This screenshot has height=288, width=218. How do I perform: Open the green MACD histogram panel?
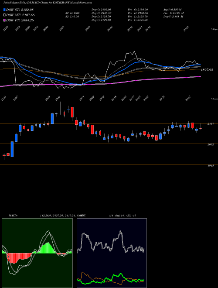click(37, 253)
